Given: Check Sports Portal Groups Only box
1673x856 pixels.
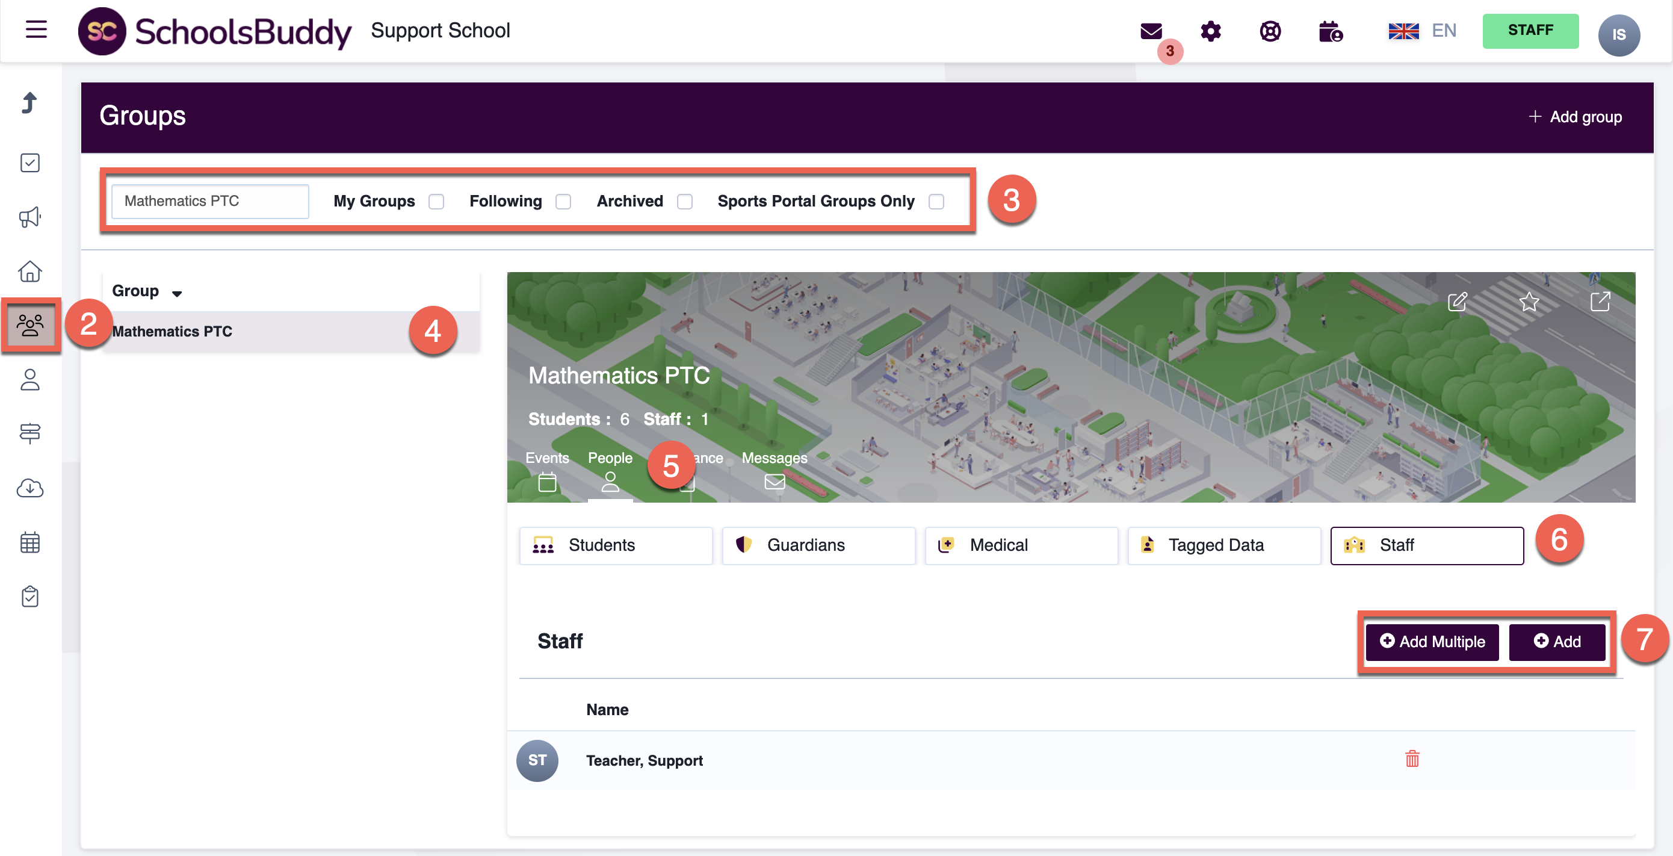Looking at the screenshot, I should (x=936, y=202).
